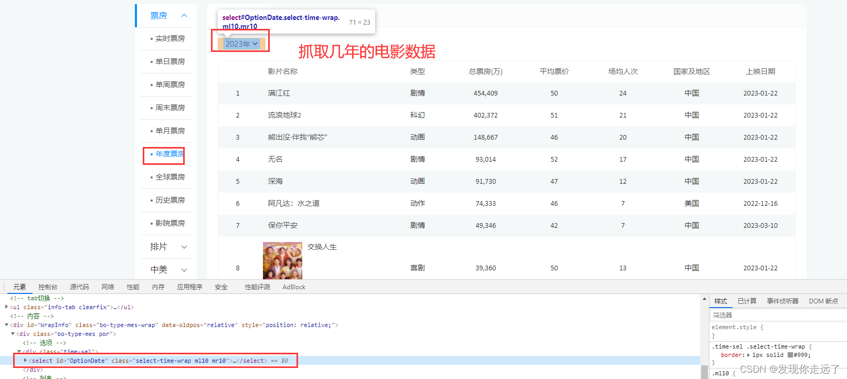Select the DOM 断点 pane tab
847x379 pixels.
point(823,301)
